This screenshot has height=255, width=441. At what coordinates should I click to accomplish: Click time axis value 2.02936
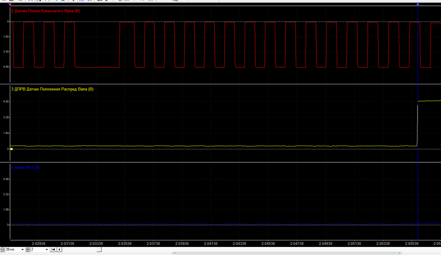39,243
